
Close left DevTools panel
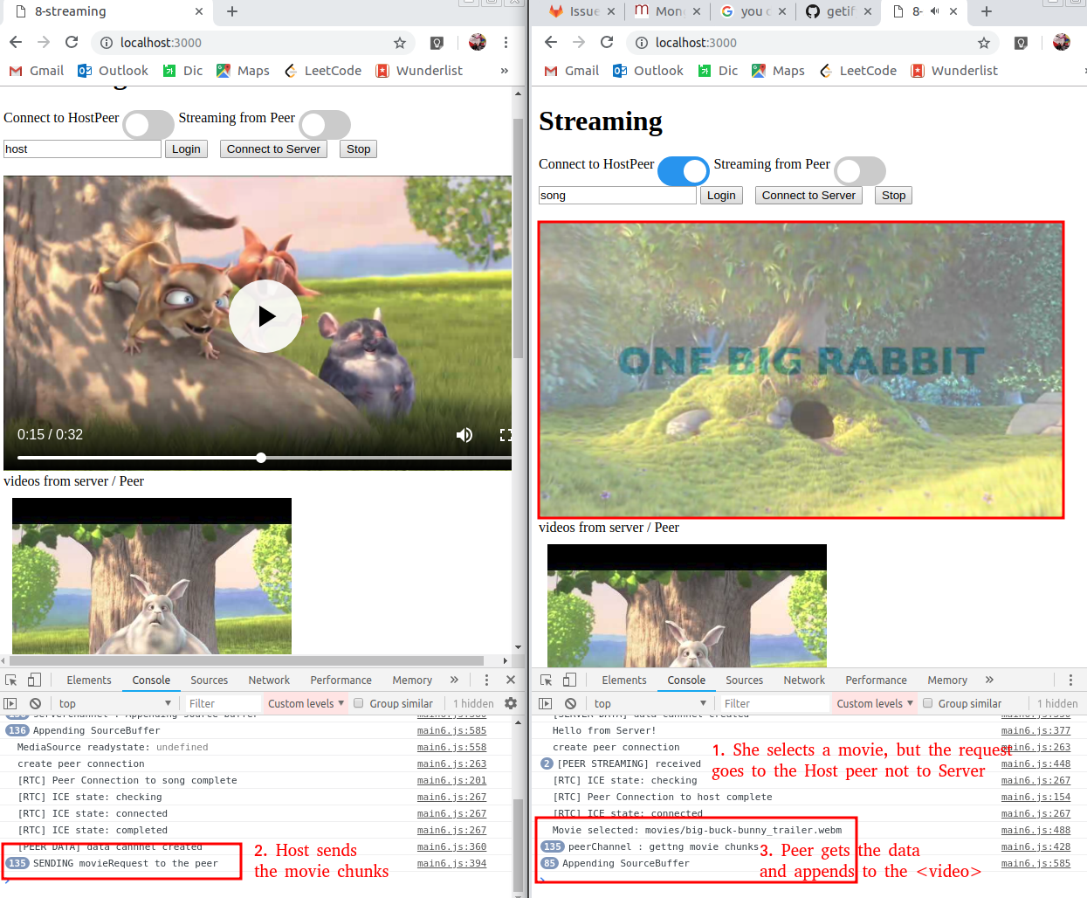(511, 680)
